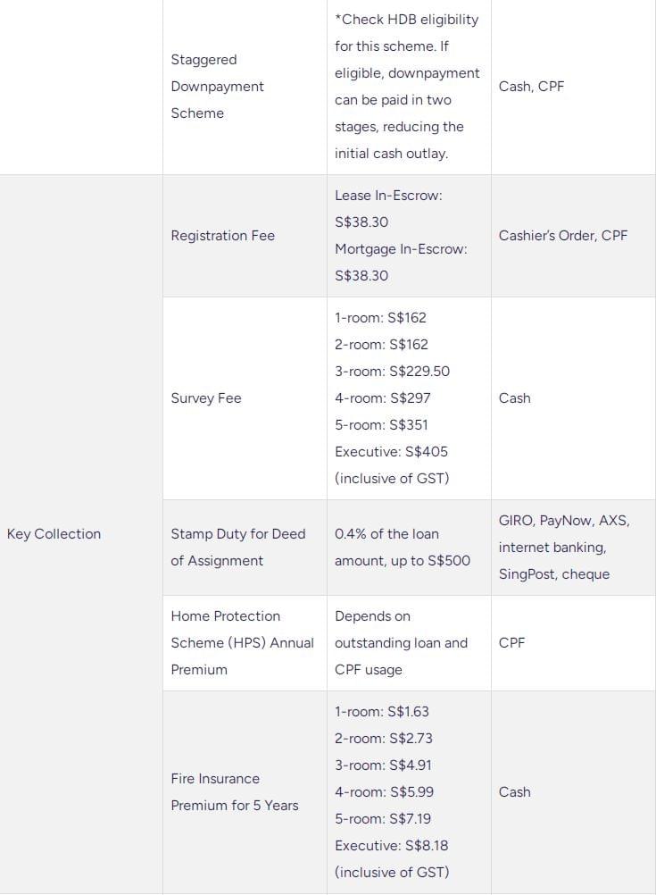This screenshot has width=656, height=895.
Task: Select the Lease In-Escrow S$38.30 text
Action: (388, 208)
